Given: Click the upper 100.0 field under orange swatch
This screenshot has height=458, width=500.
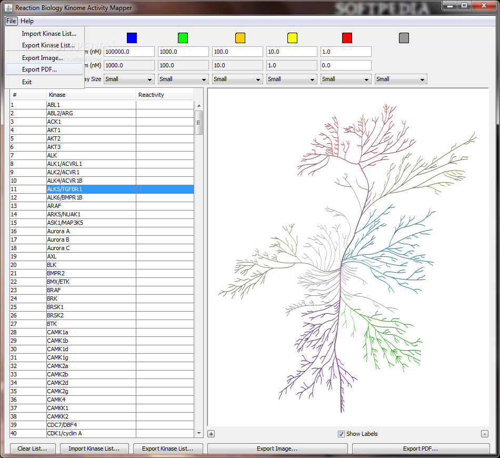Looking at the screenshot, I should (237, 52).
